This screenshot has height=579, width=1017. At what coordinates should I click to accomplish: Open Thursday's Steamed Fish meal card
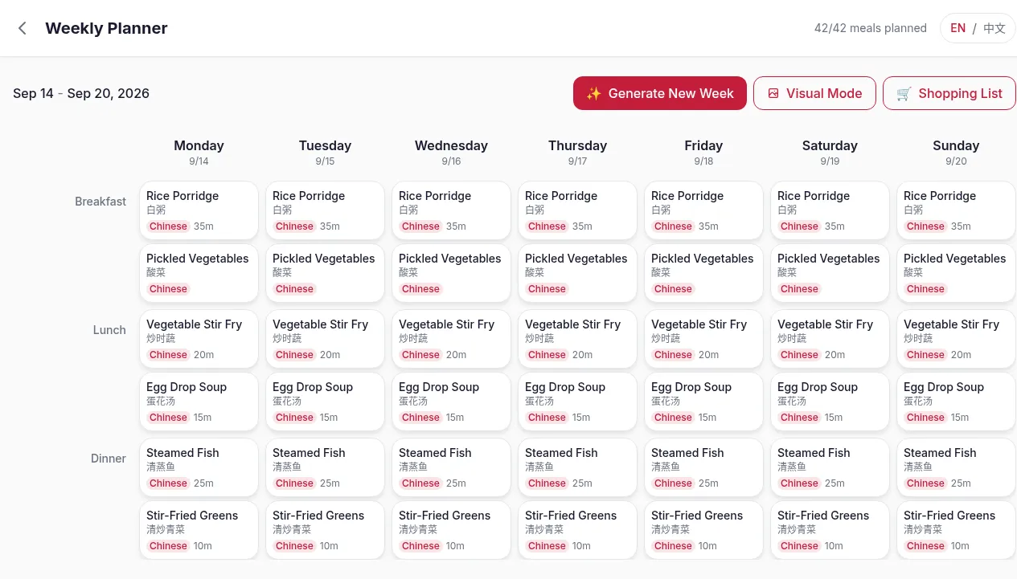point(577,467)
